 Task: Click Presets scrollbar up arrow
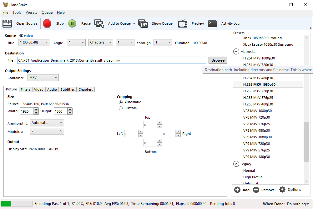(x=306, y=38)
